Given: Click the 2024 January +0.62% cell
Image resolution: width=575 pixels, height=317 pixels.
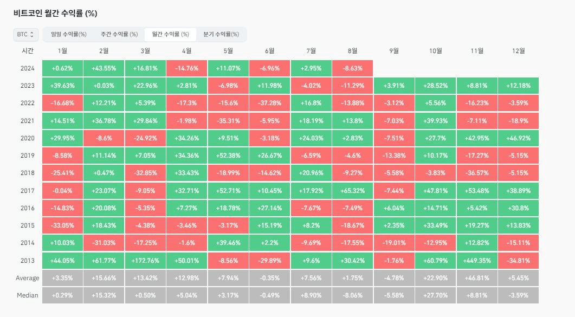Looking at the screenshot, I should tap(62, 68).
